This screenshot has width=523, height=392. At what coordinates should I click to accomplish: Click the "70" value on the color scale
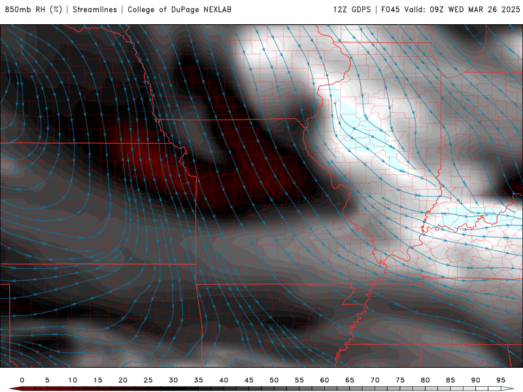[375, 380]
